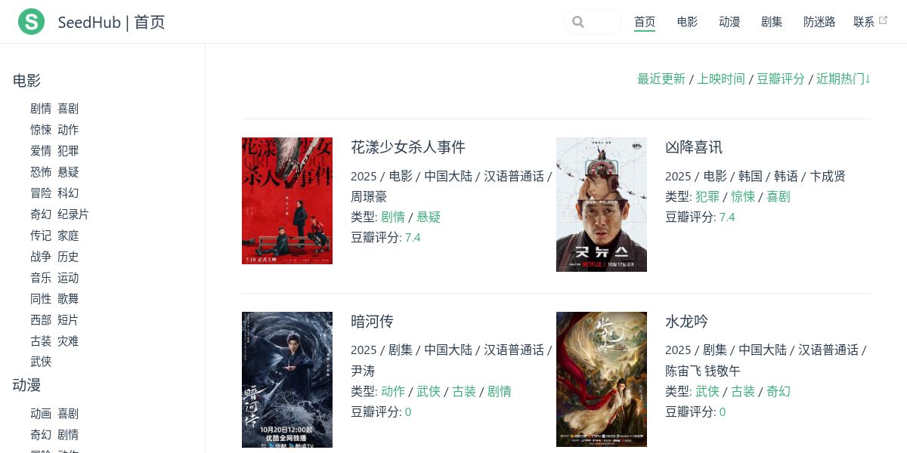Open the 防迷路 nav item

pyautogui.click(x=819, y=22)
